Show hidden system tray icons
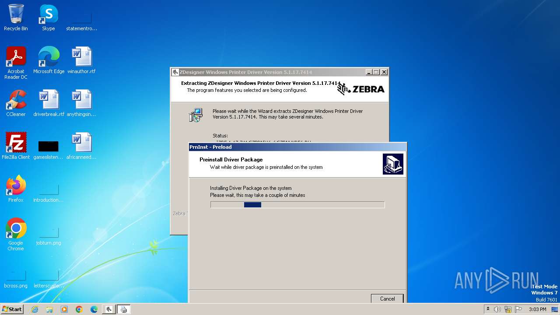Viewport: 560px width, 315px height. (488, 309)
